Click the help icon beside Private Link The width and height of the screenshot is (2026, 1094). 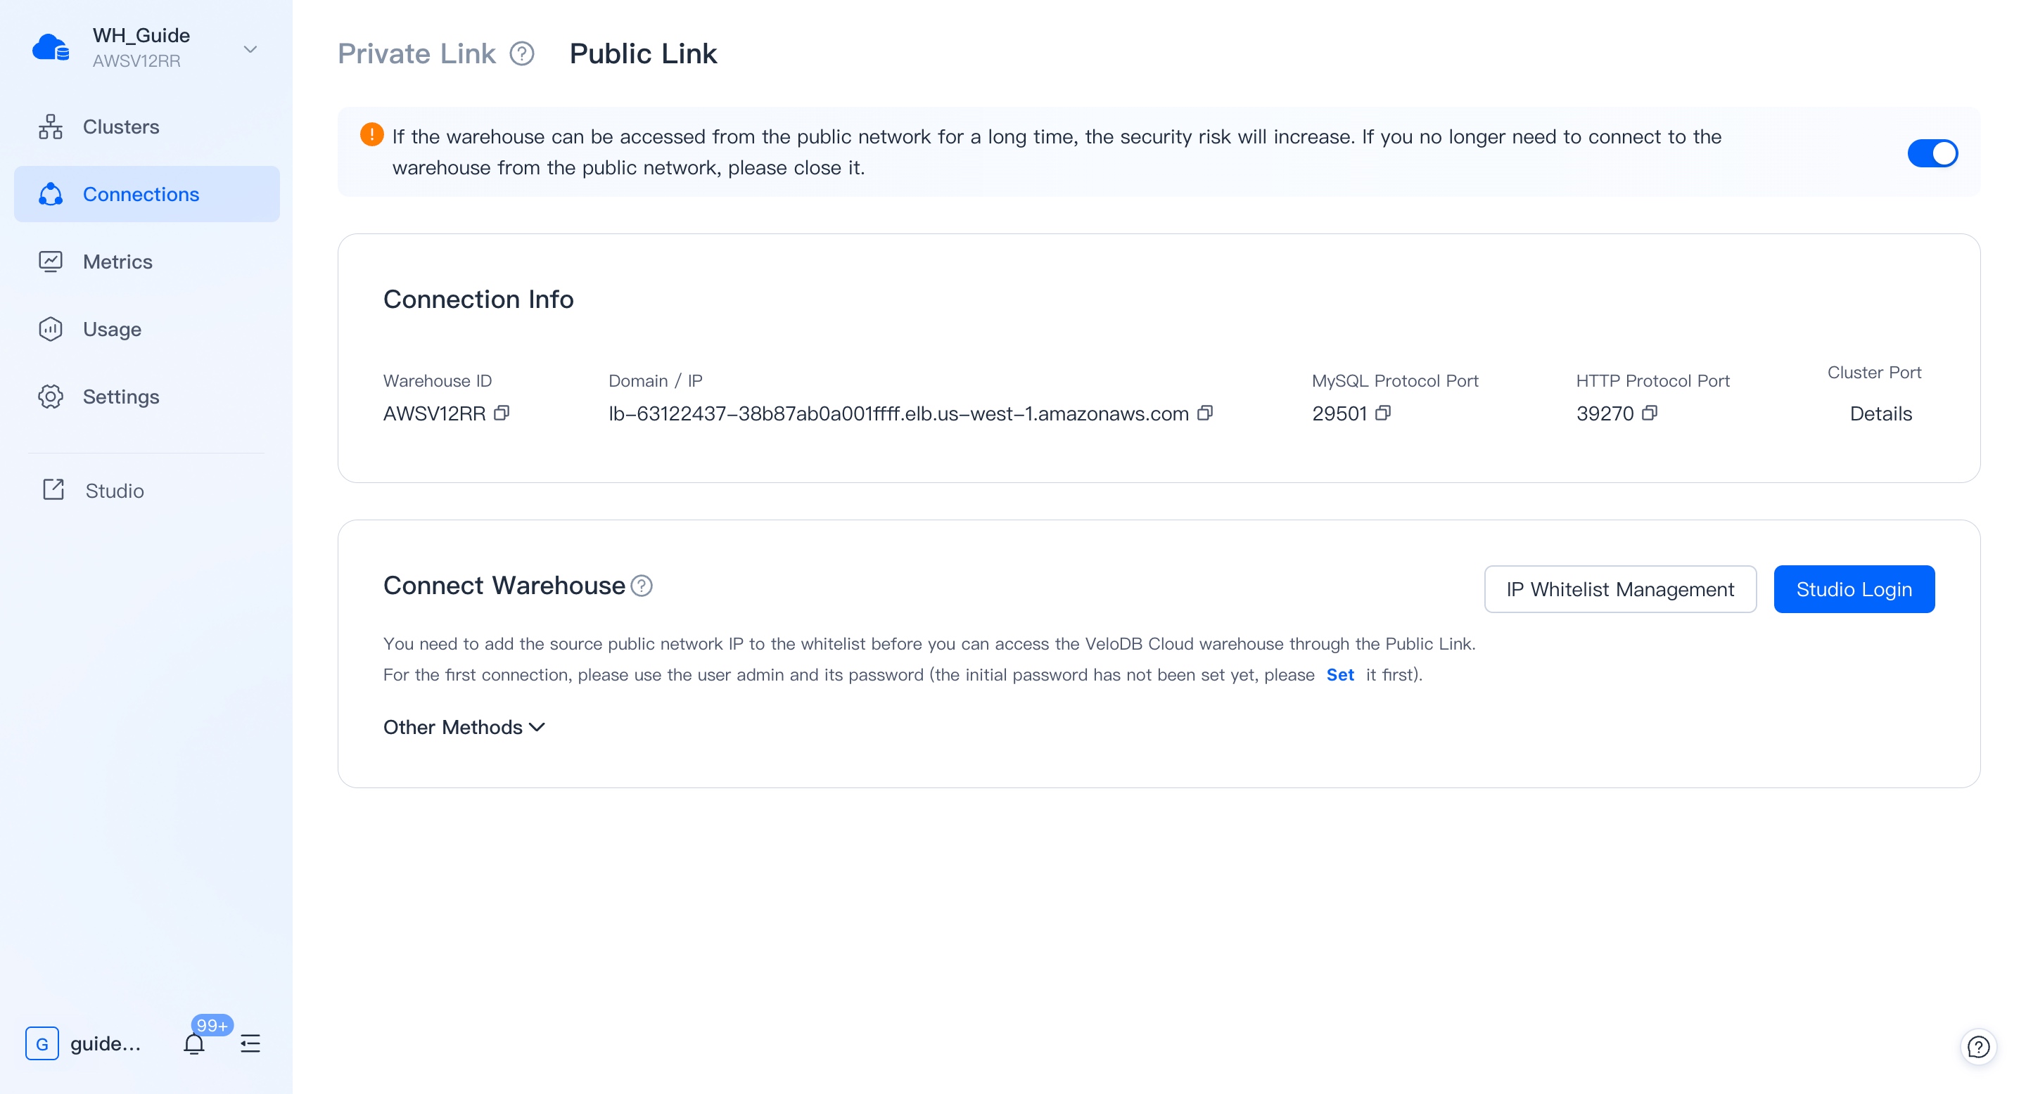[x=521, y=53]
